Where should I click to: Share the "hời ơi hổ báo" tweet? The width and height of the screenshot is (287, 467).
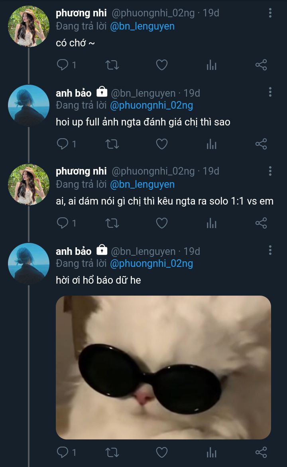point(261,452)
